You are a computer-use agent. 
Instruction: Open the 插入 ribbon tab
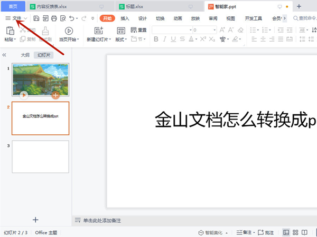[x=125, y=18]
